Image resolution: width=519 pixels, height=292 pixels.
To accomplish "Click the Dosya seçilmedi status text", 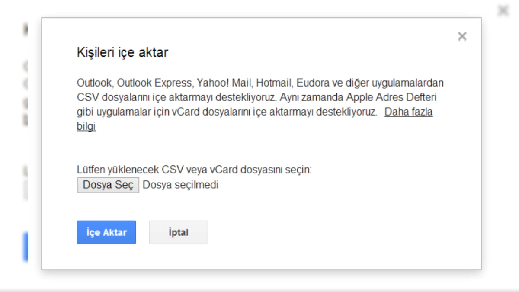I will click(x=180, y=185).
